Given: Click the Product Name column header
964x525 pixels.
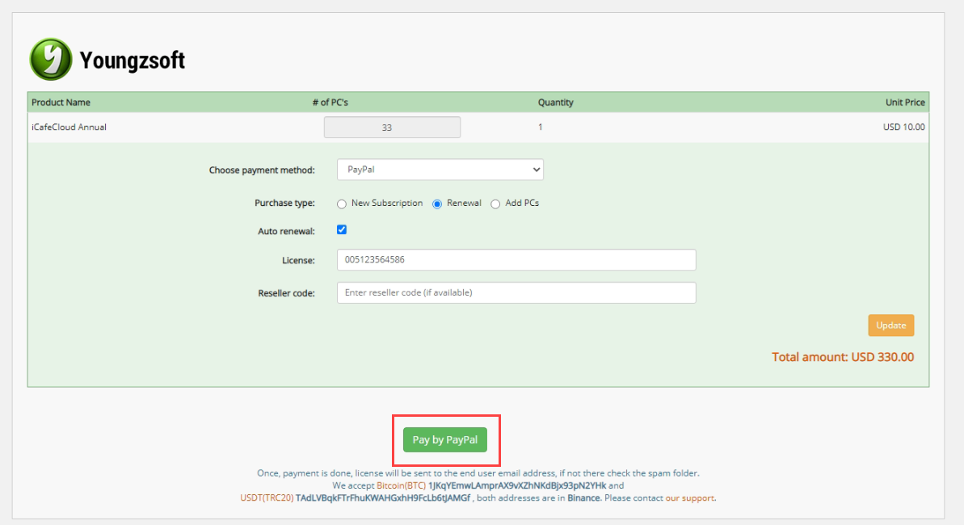Looking at the screenshot, I should (61, 103).
